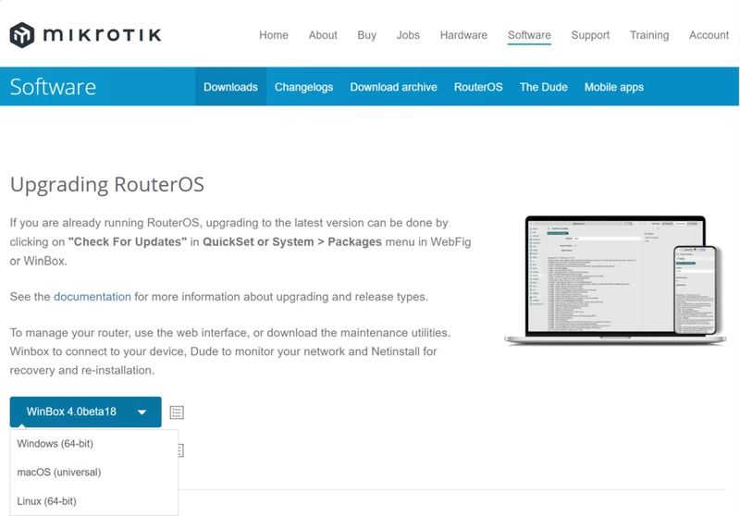Open the Home nav link
The image size is (740, 516).
coord(274,35)
